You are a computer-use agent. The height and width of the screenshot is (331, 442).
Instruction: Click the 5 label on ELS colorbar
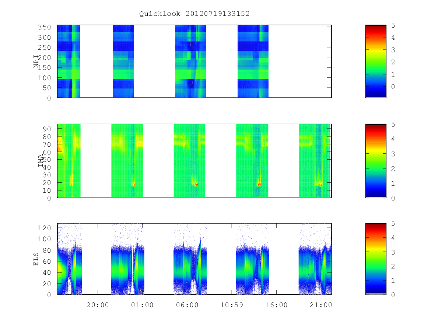pos(393,224)
